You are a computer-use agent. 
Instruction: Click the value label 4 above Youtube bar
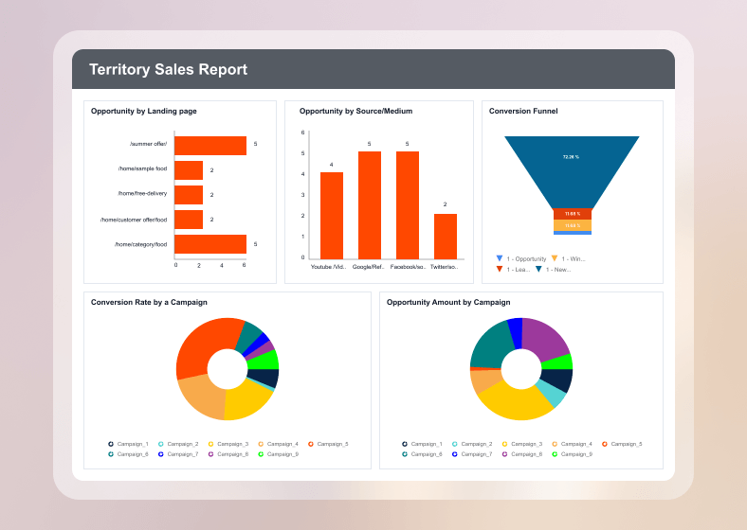point(332,165)
